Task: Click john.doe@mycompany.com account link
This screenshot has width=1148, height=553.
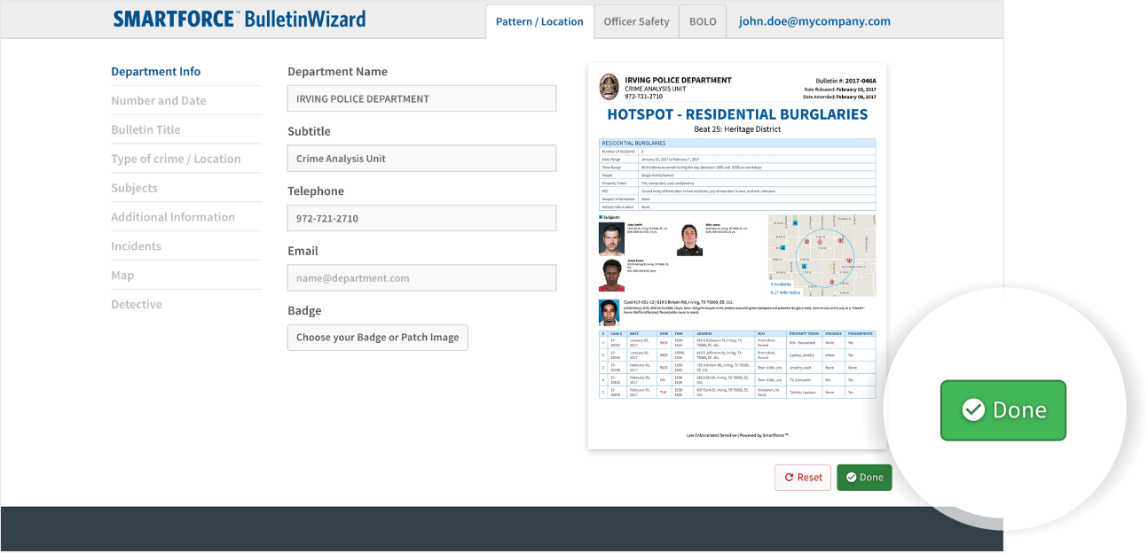Action: 814,21
